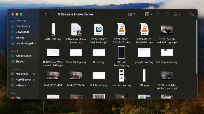This screenshot has height=114, width=204.
Task: Select the DITCH your VPN! video thumbnail
Action: (53, 52)
